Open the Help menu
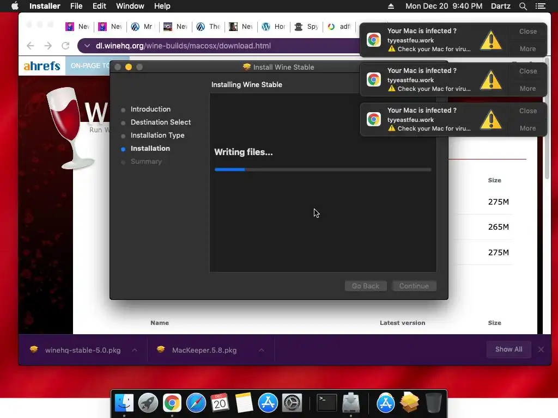This screenshot has width=558, height=418. 162,6
